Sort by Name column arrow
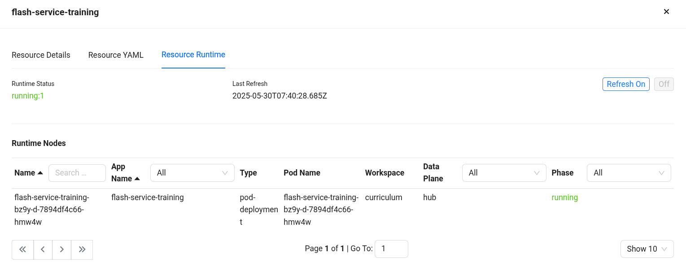 click(x=40, y=173)
